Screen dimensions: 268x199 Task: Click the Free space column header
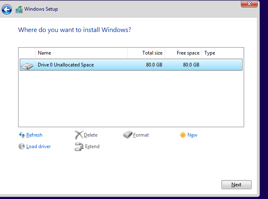click(183, 53)
